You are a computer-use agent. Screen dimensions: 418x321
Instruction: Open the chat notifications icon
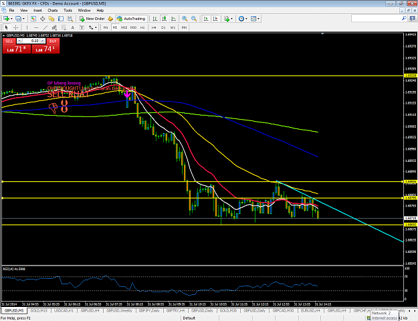(x=412, y=18)
